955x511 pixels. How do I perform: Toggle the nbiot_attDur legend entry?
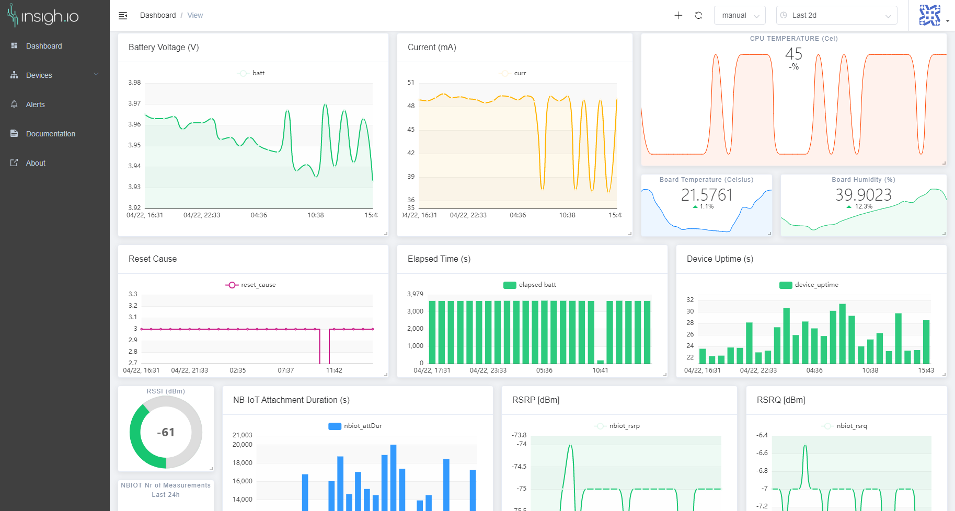pos(355,426)
